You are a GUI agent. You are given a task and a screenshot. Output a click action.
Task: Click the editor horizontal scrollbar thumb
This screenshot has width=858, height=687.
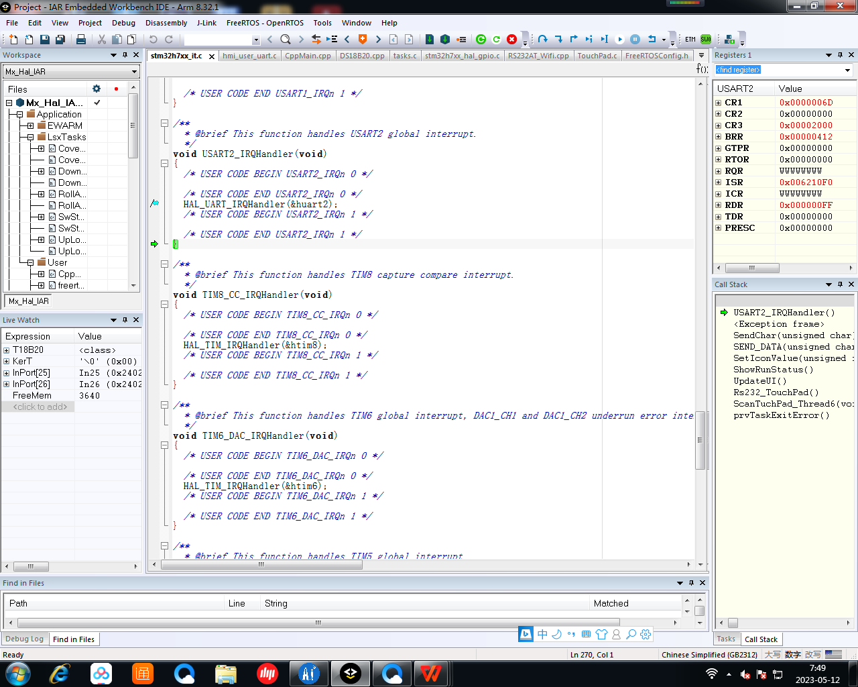[x=261, y=565]
